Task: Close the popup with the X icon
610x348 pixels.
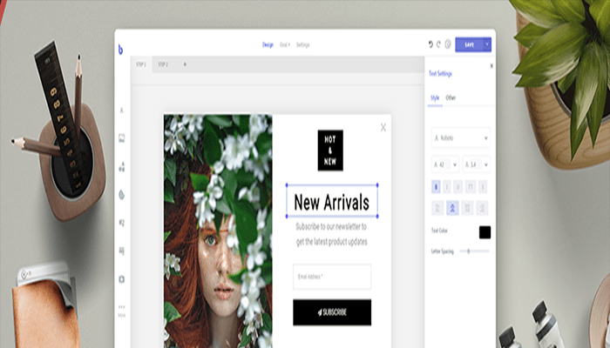Action: (x=383, y=128)
